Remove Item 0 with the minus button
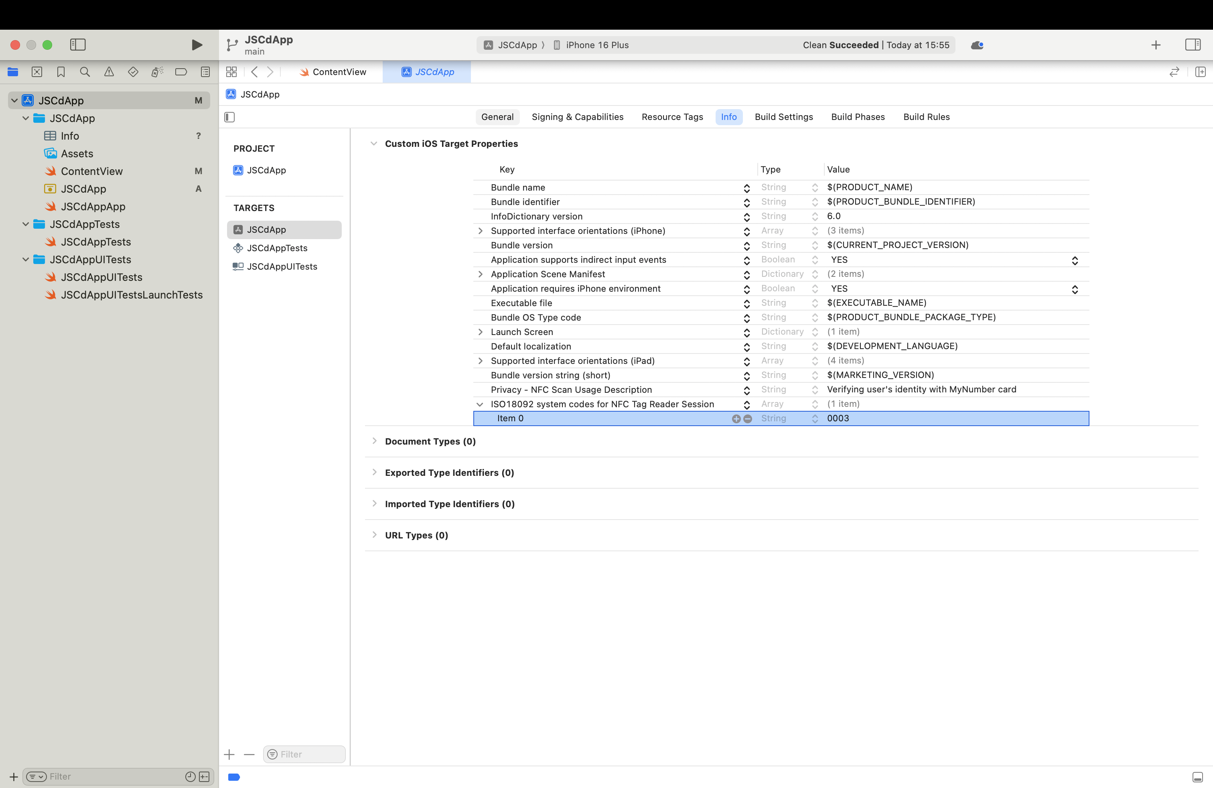The height and width of the screenshot is (788, 1213). [748, 418]
